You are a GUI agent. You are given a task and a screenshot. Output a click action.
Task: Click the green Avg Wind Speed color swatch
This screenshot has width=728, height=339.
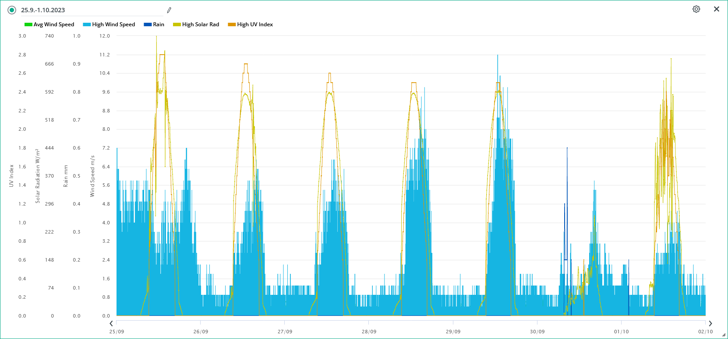point(28,24)
